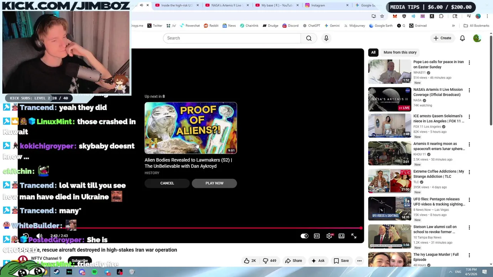This screenshot has height=277, width=493.
Task: Select More from this story chip
Action: point(400,52)
